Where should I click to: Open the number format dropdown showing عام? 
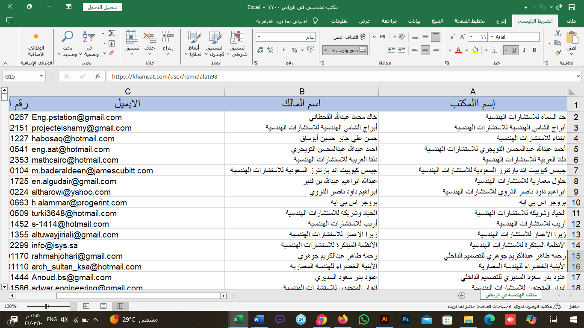point(260,38)
